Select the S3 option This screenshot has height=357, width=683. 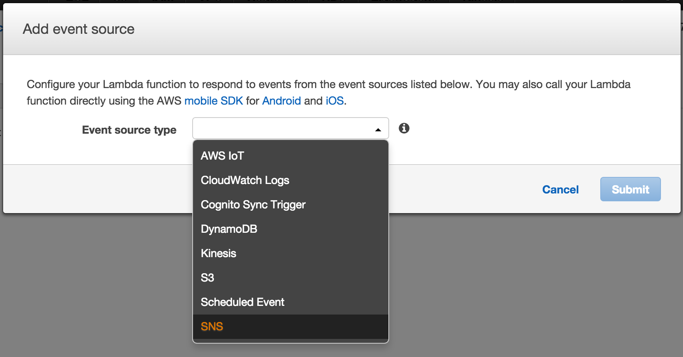tap(208, 278)
